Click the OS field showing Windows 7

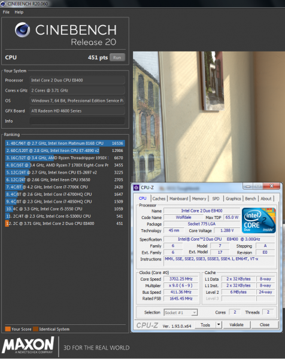(x=77, y=101)
